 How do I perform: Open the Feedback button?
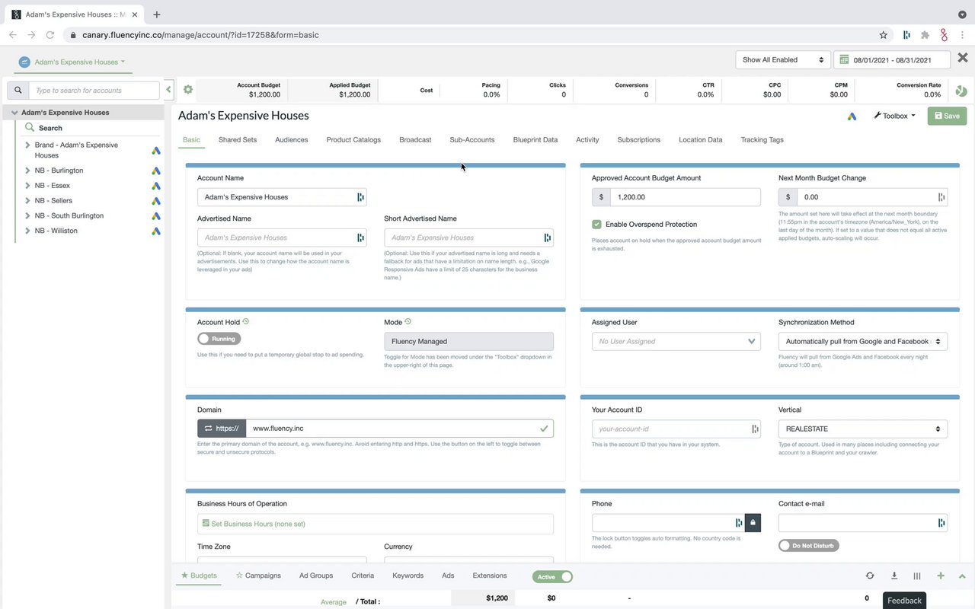[x=904, y=601]
